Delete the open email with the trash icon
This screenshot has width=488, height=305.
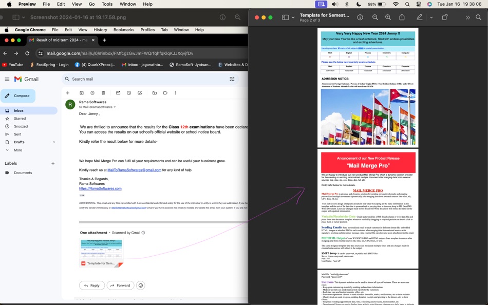(x=103, y=93)
